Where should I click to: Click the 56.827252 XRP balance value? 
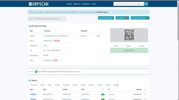coord(129,51)
